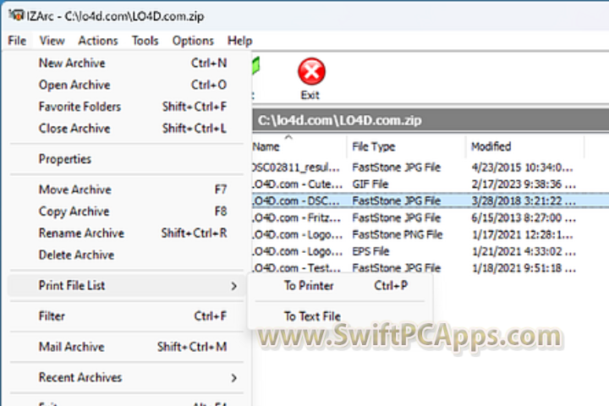Click the 1/21/2021 modified date cell
Viewport: 609px width, 406px height.
[524, 251]
